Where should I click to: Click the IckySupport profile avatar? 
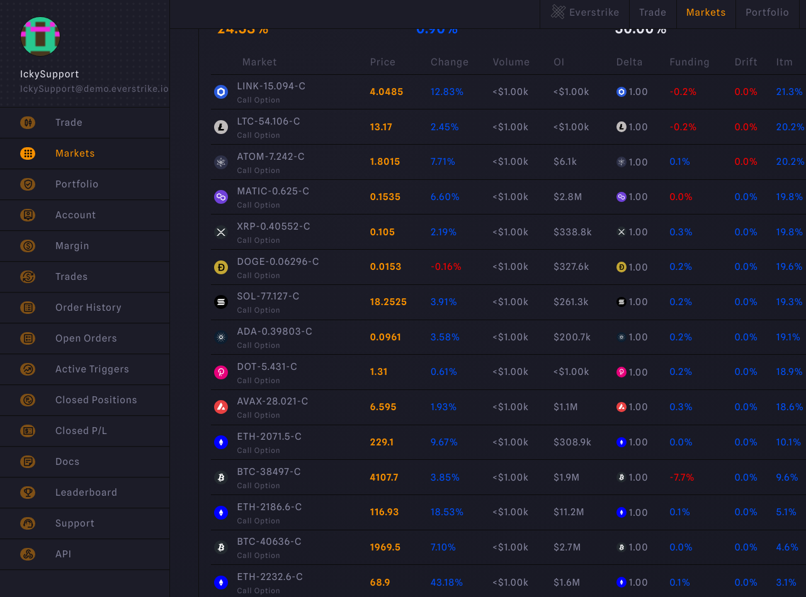(40, 36)
